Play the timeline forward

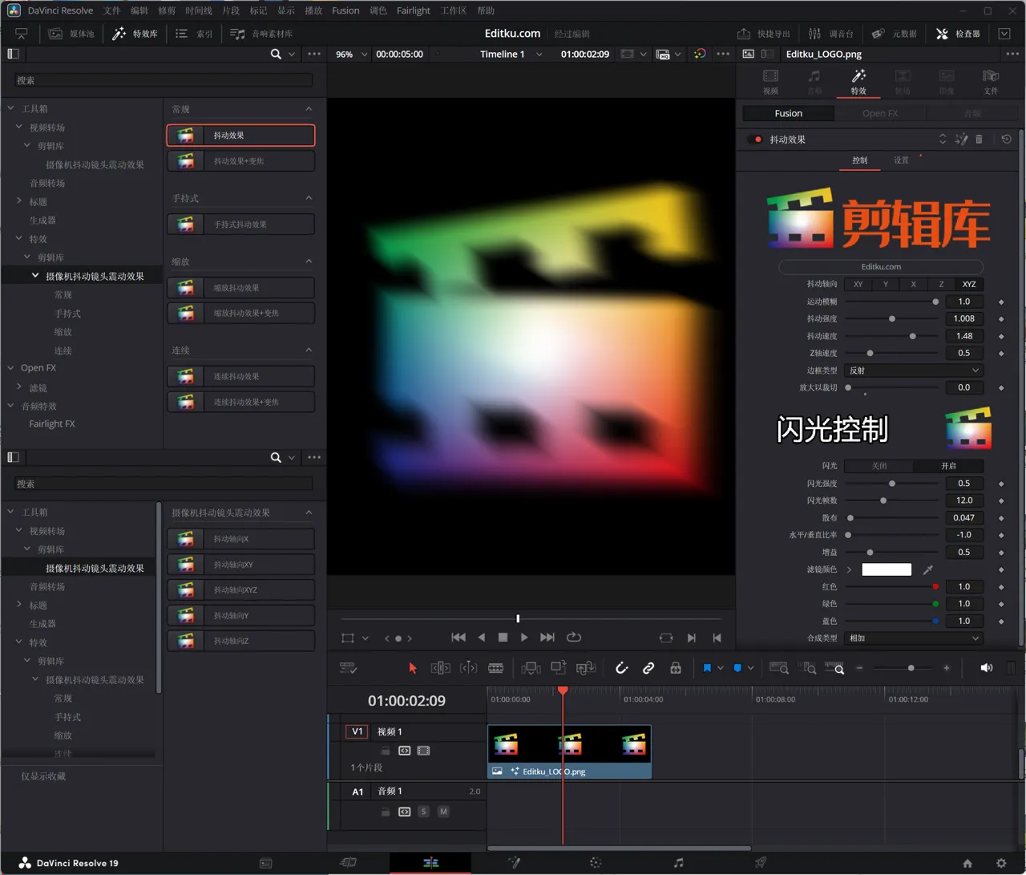[524, 638]
